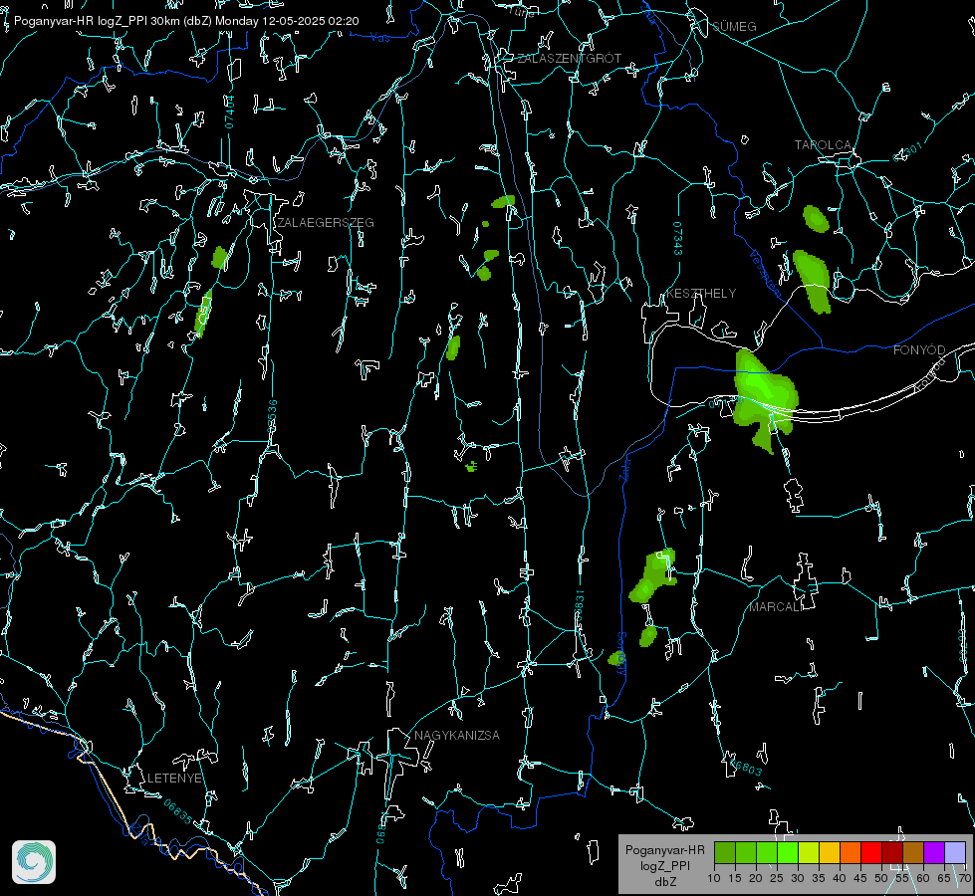The width and height of the screenshot is (975, 896).
Task: Click the large radar echo east of Keszthely
Action: point(765,398)
